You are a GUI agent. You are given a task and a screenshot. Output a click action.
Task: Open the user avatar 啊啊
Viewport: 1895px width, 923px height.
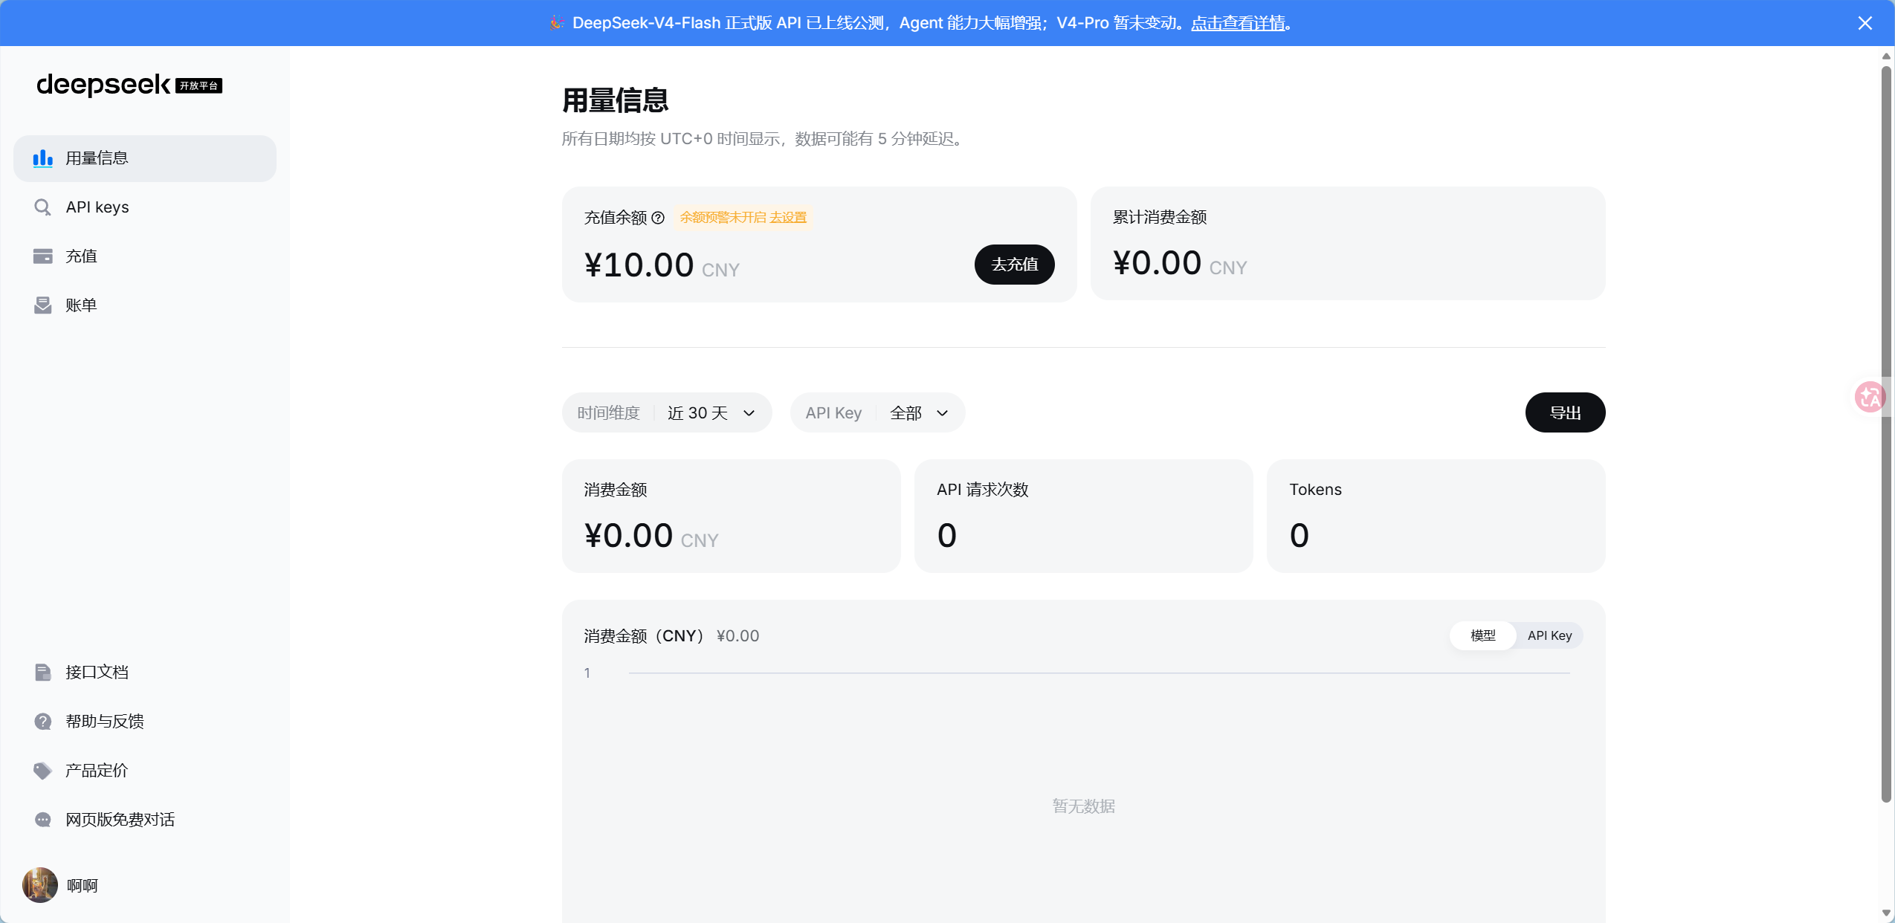[40, 885]
